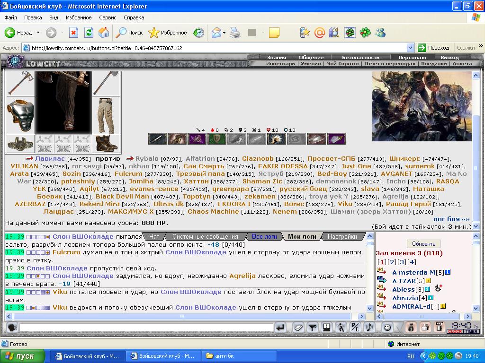Open the smiley emoticons picker

tap(387, 327)
